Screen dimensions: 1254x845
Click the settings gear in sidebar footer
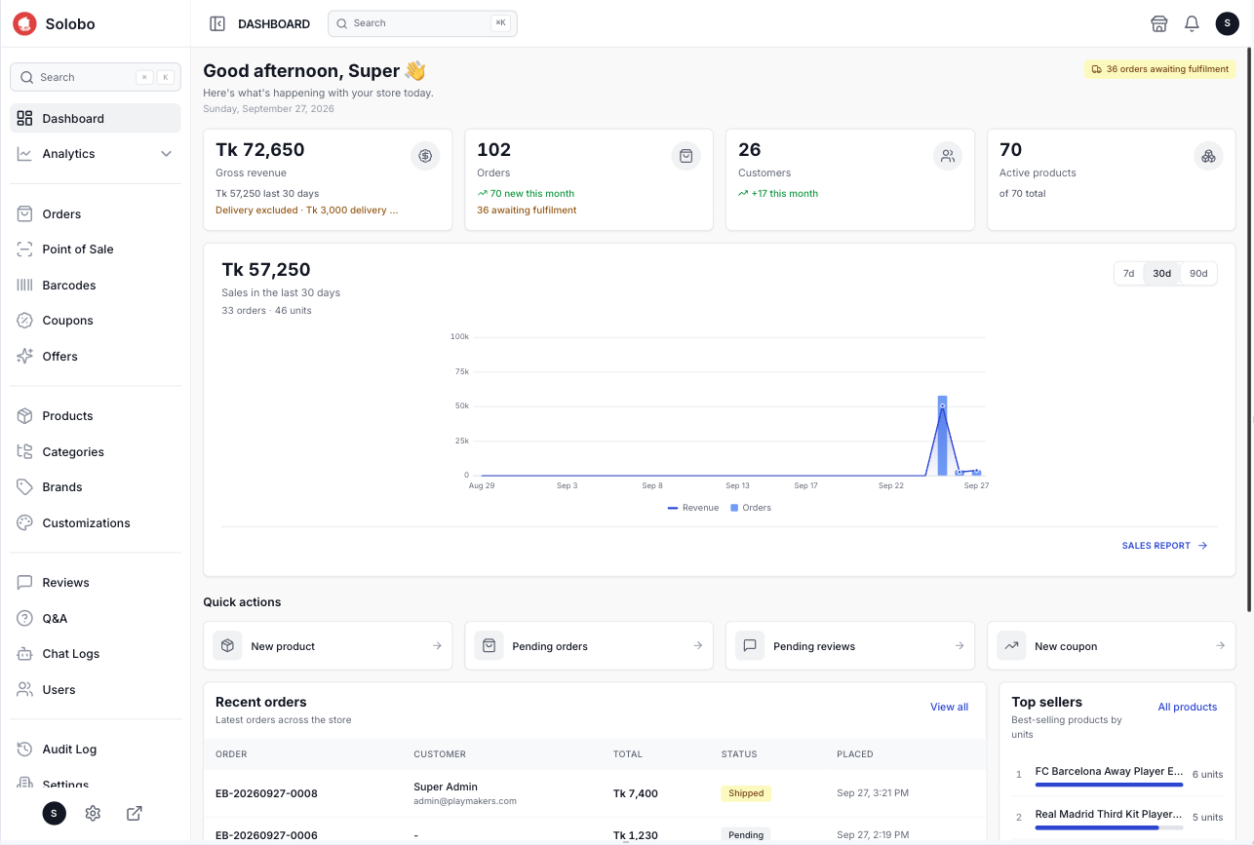93,813
